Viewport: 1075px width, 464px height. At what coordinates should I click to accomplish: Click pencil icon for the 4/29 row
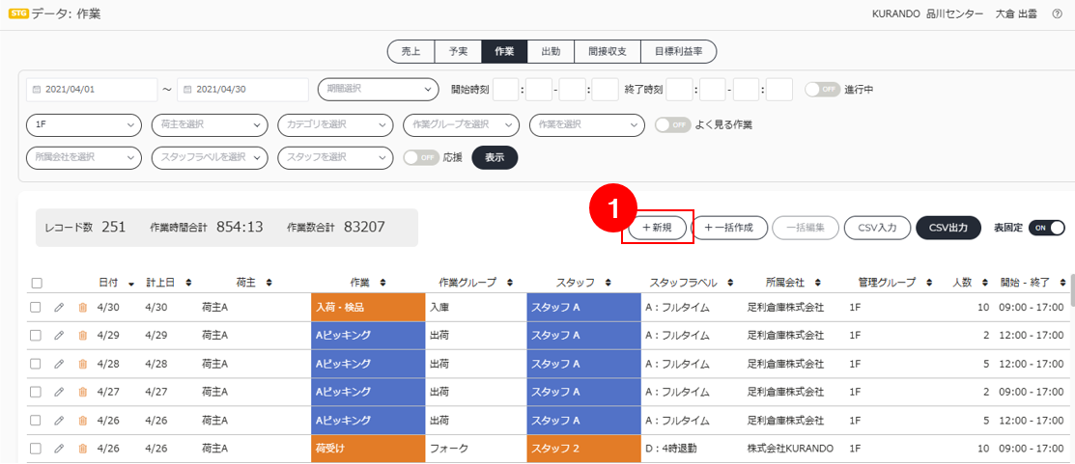59,336
